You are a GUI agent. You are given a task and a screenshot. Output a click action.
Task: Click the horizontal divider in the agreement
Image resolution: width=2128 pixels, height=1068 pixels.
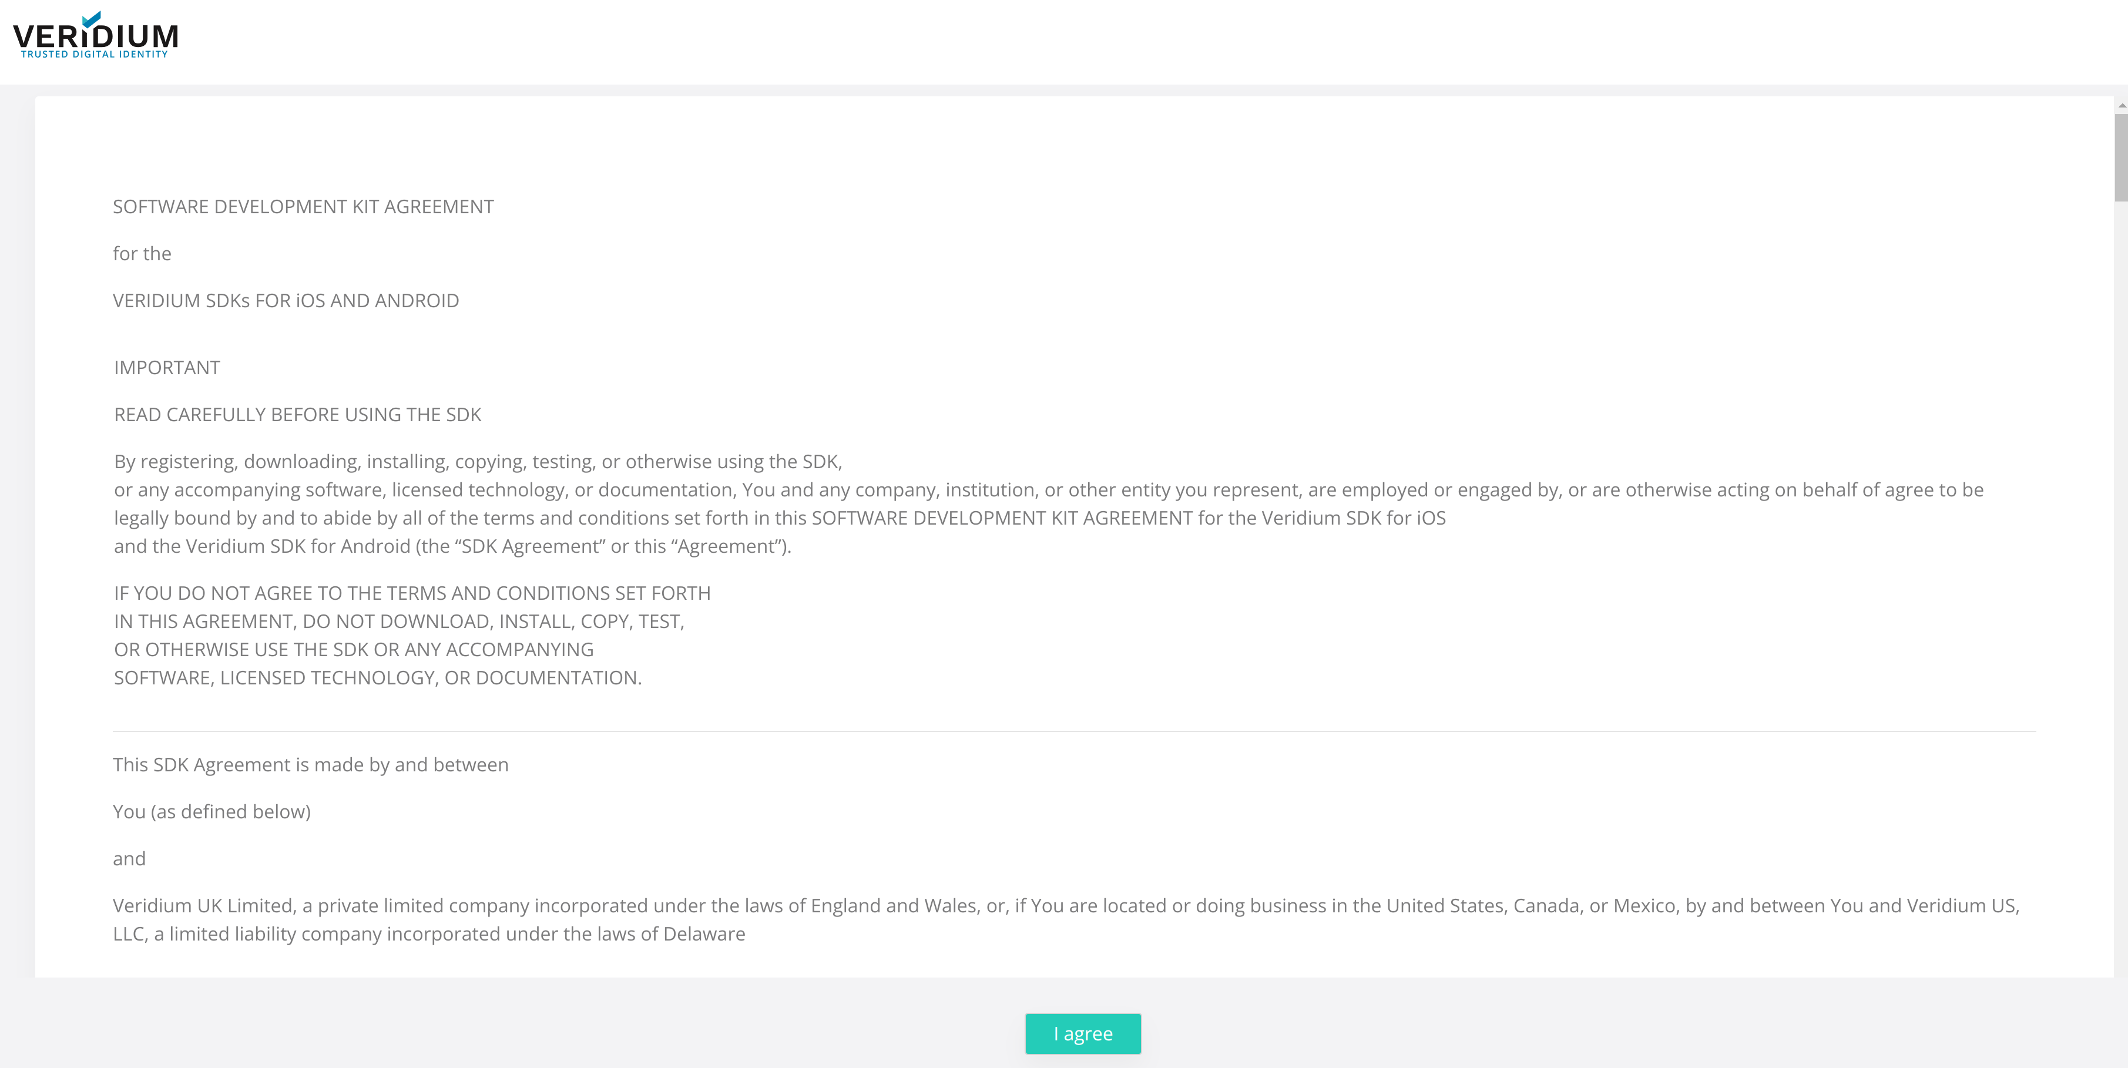[1074, 731]
